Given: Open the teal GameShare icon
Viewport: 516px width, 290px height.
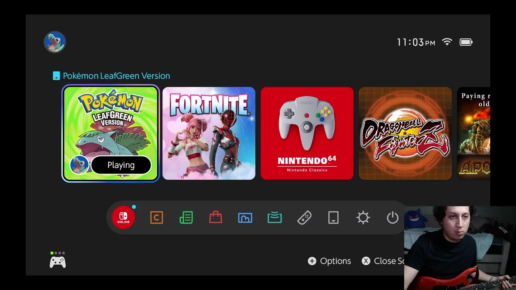Looking at the screenshot, I should coord(275,218).
